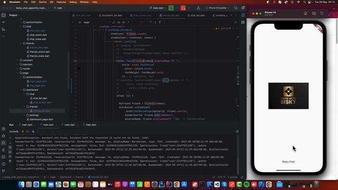Screen dimensions: 338x190
Task: Click the red Stop button
Action: (x=183, y=8)
